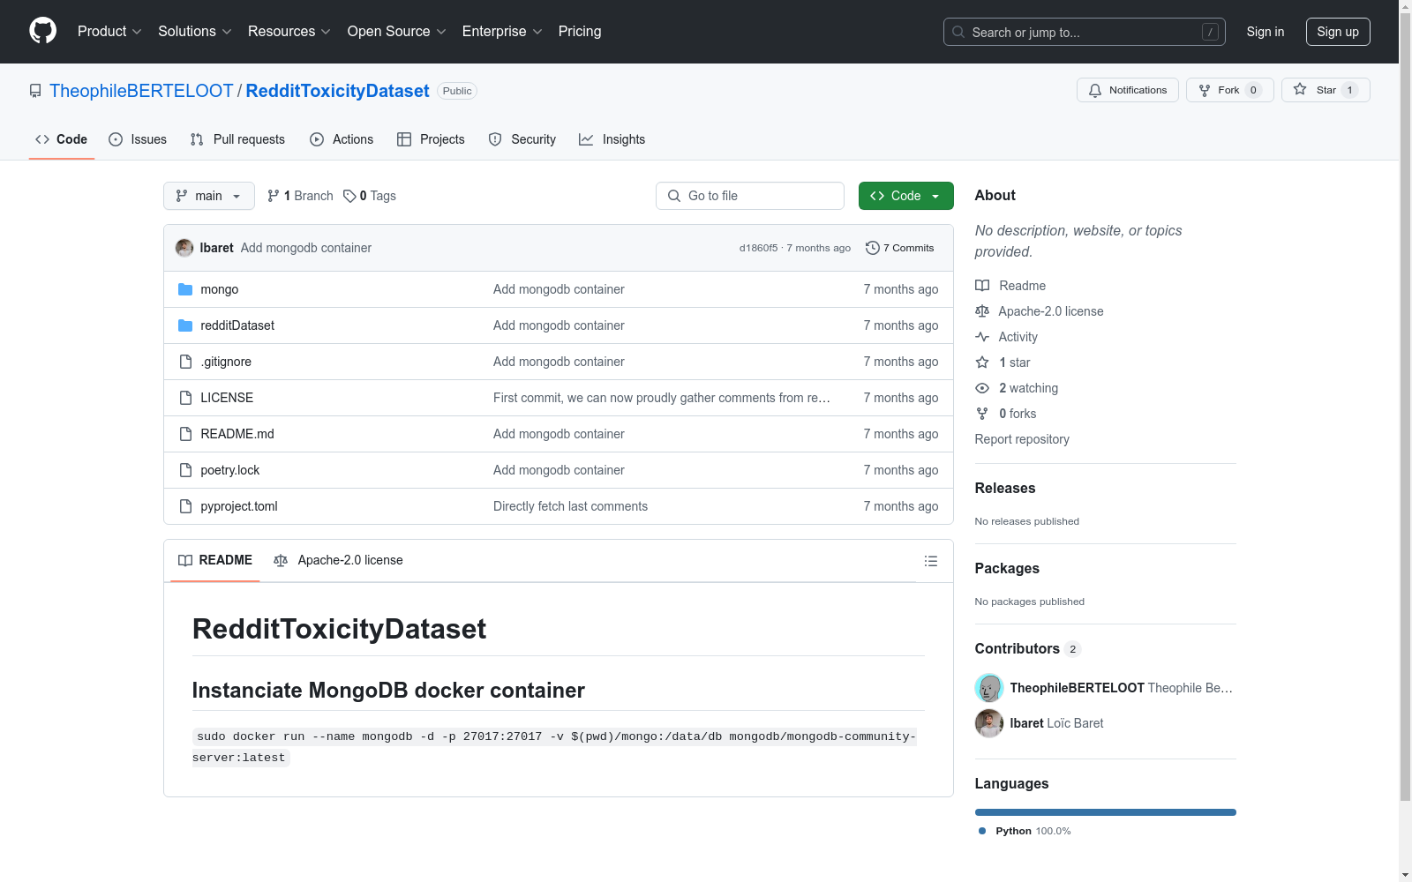Click the Python language bar

coord(1106,812)
